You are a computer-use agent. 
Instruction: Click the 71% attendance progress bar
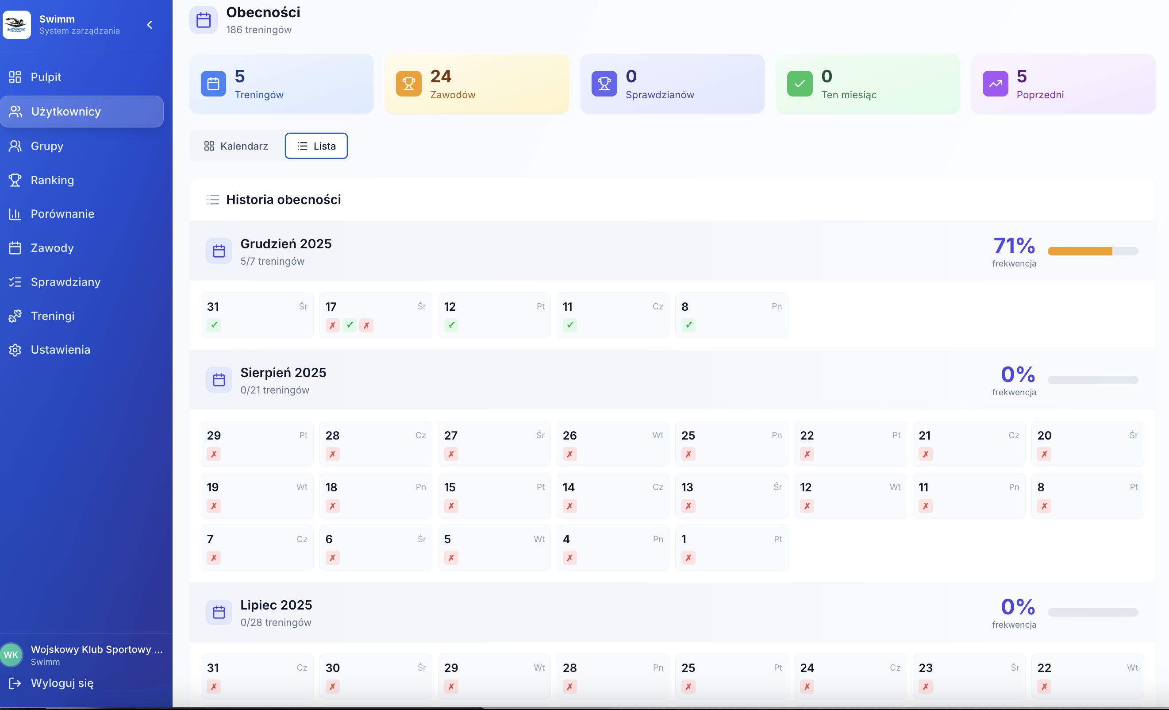pos(1092,251)
